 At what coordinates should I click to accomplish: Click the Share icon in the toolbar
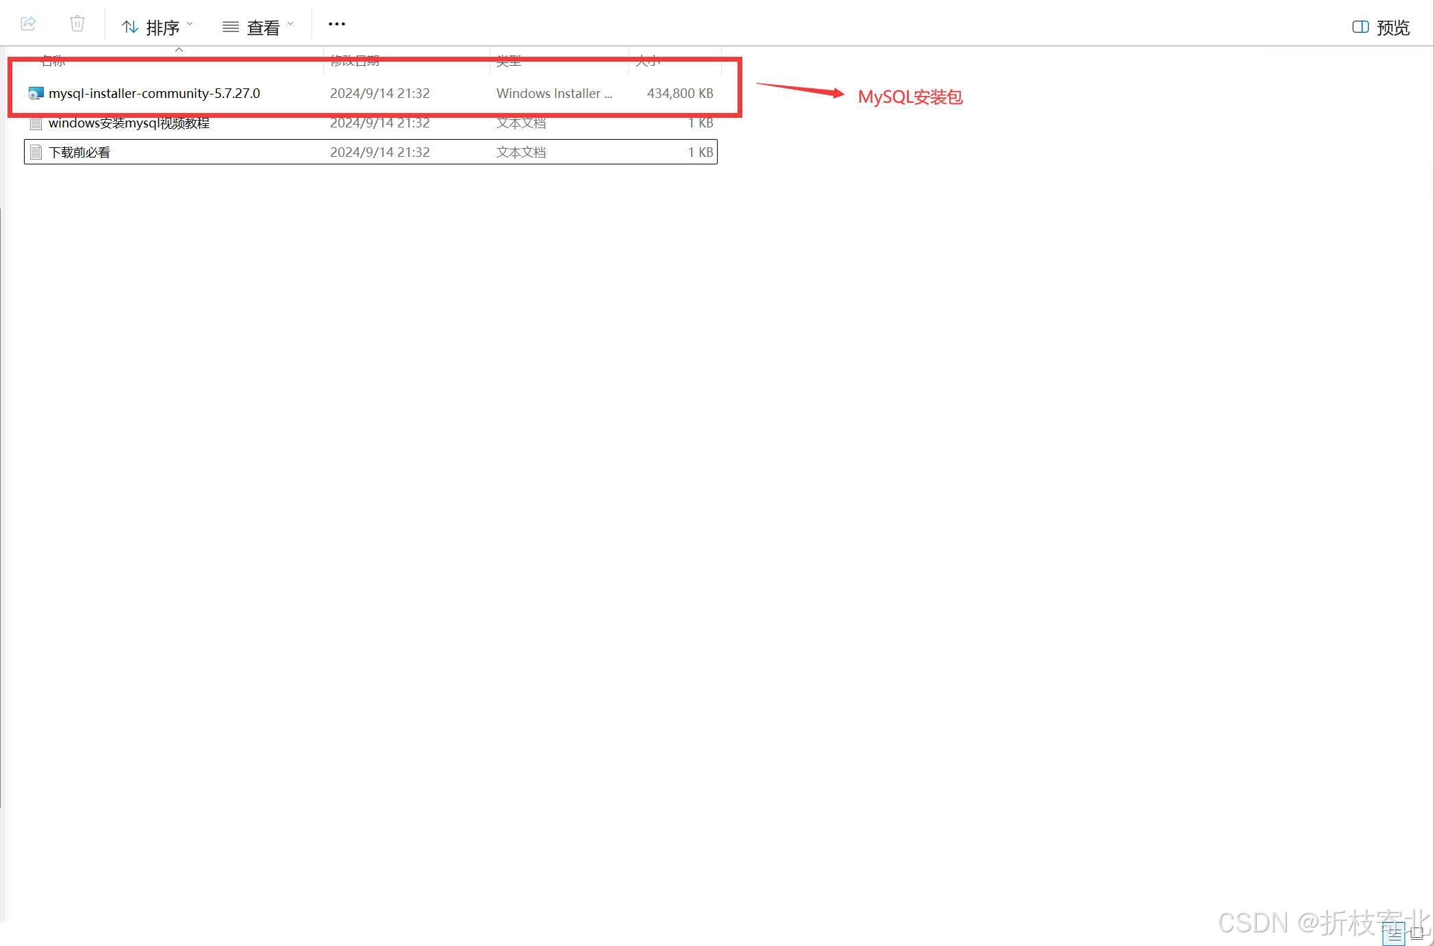point(28,24)
